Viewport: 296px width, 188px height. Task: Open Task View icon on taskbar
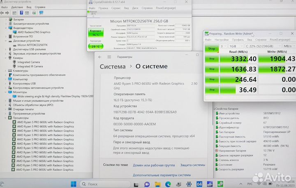point(136,184)
